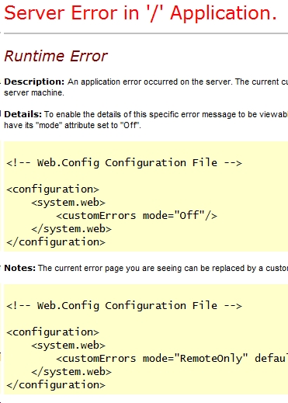Viewport: 288px width, 403px height.
Task: Click the second 'Web.Config Configuration File' comment line
Action: 124,306
